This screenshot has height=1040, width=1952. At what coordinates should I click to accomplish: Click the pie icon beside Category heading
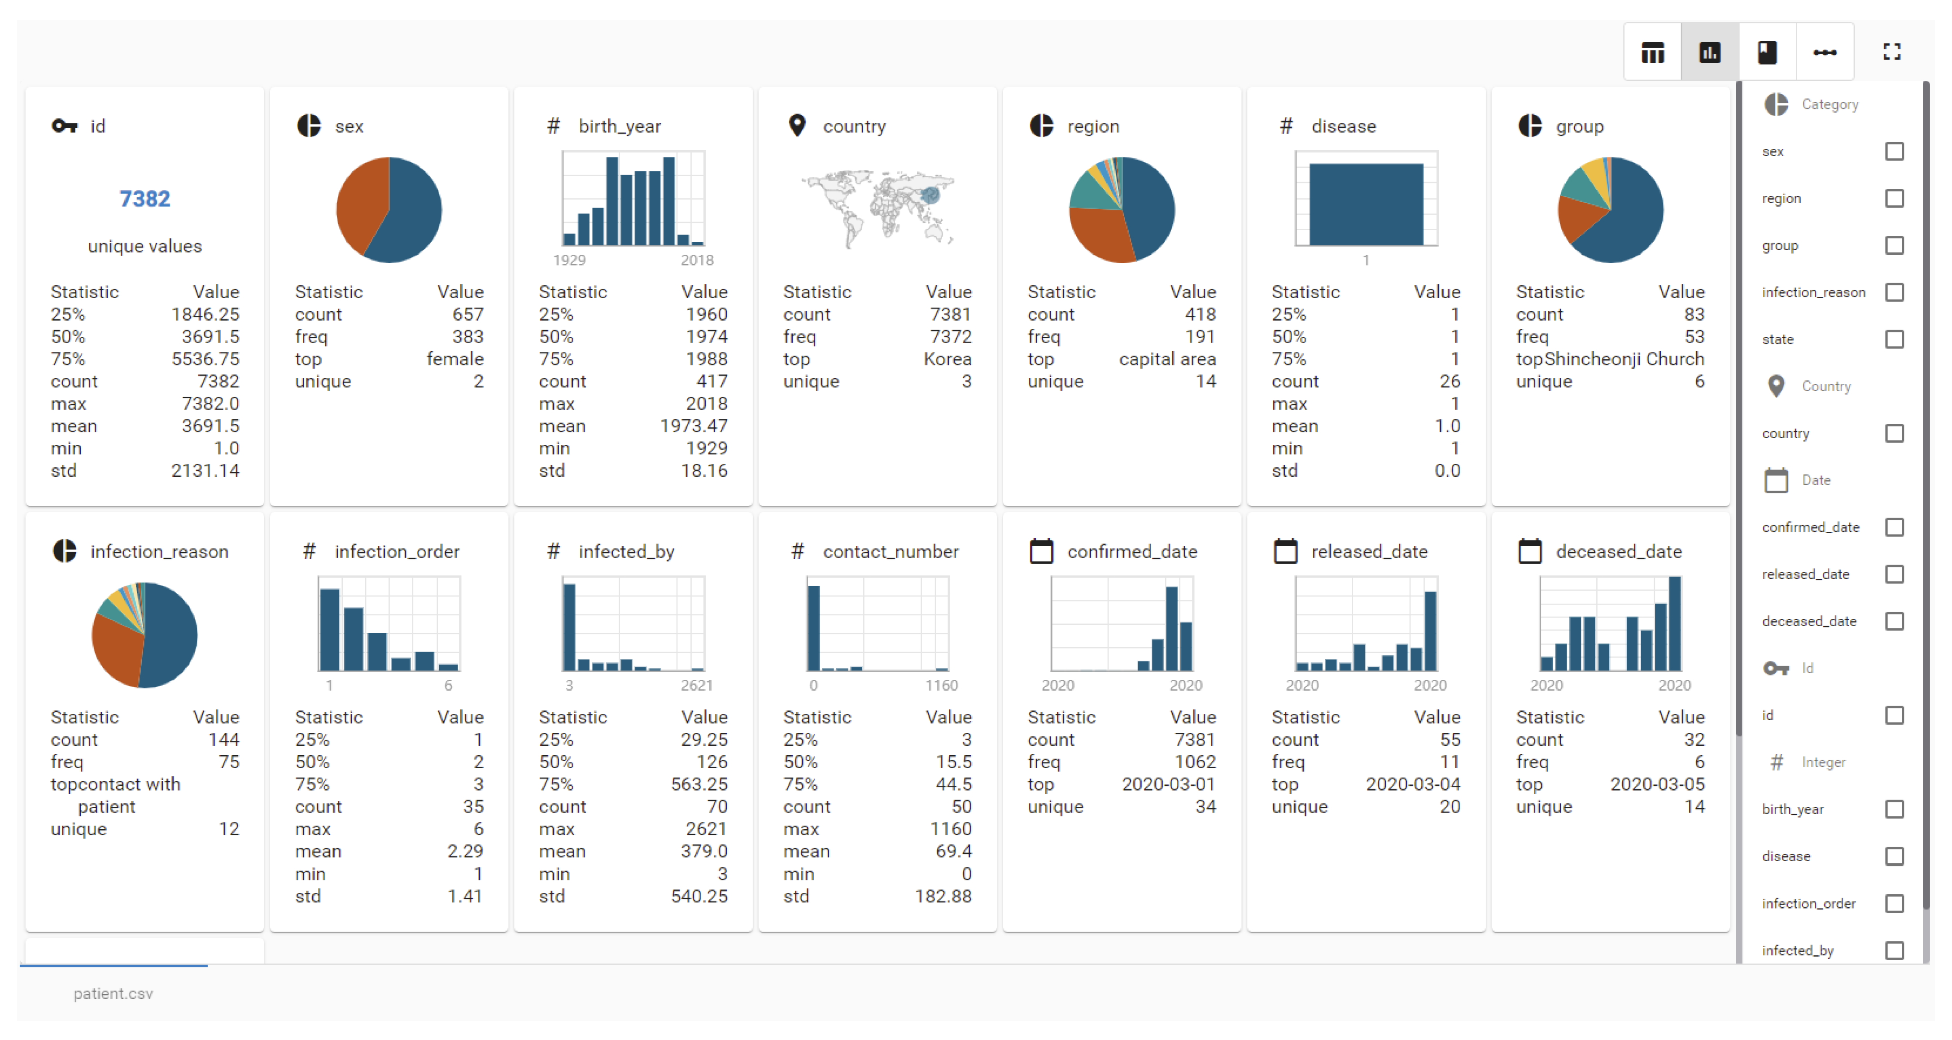(1775, 104)
